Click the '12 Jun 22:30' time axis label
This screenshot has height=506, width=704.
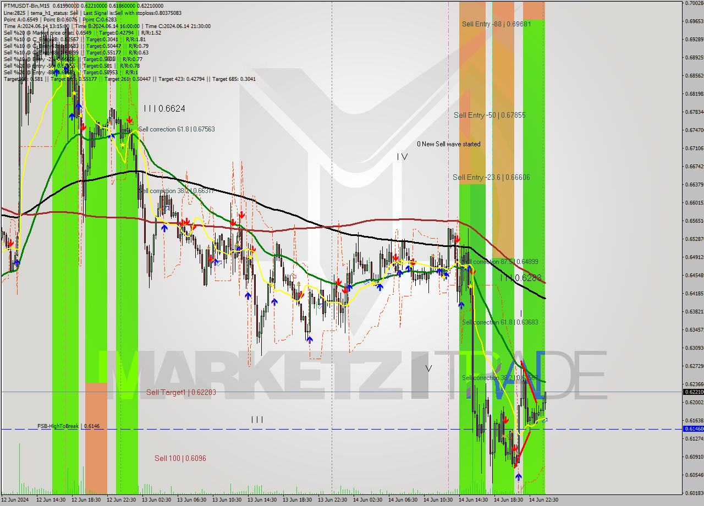tap(122, 500)
